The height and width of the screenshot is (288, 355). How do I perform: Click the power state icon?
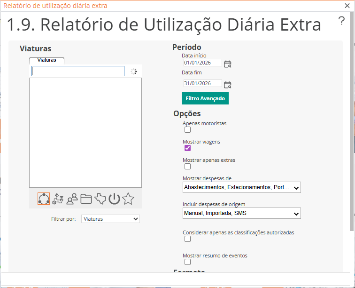114,199
